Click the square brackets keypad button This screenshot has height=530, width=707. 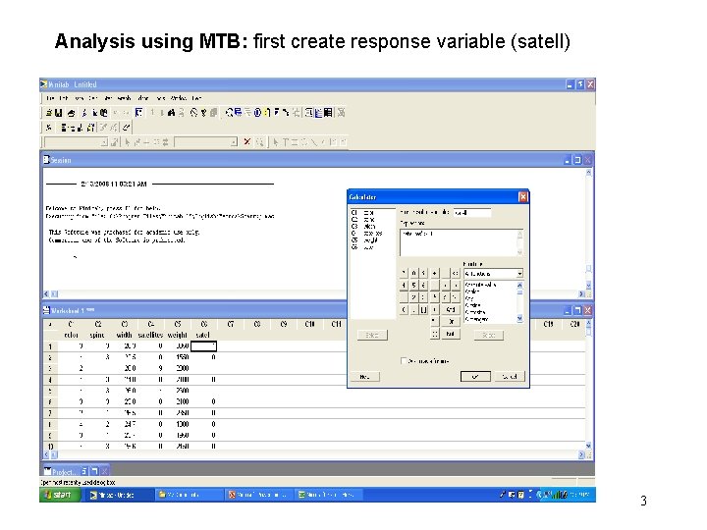pyautogui.click(x=423, y=310)
